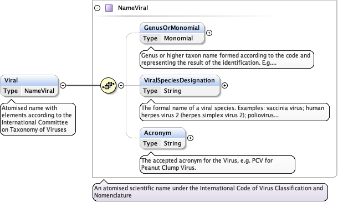Select the ViralSpeciesDesignation element header

[180, 81]
